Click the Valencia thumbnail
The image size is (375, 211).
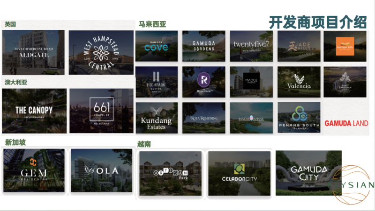[x=299, y=82]
